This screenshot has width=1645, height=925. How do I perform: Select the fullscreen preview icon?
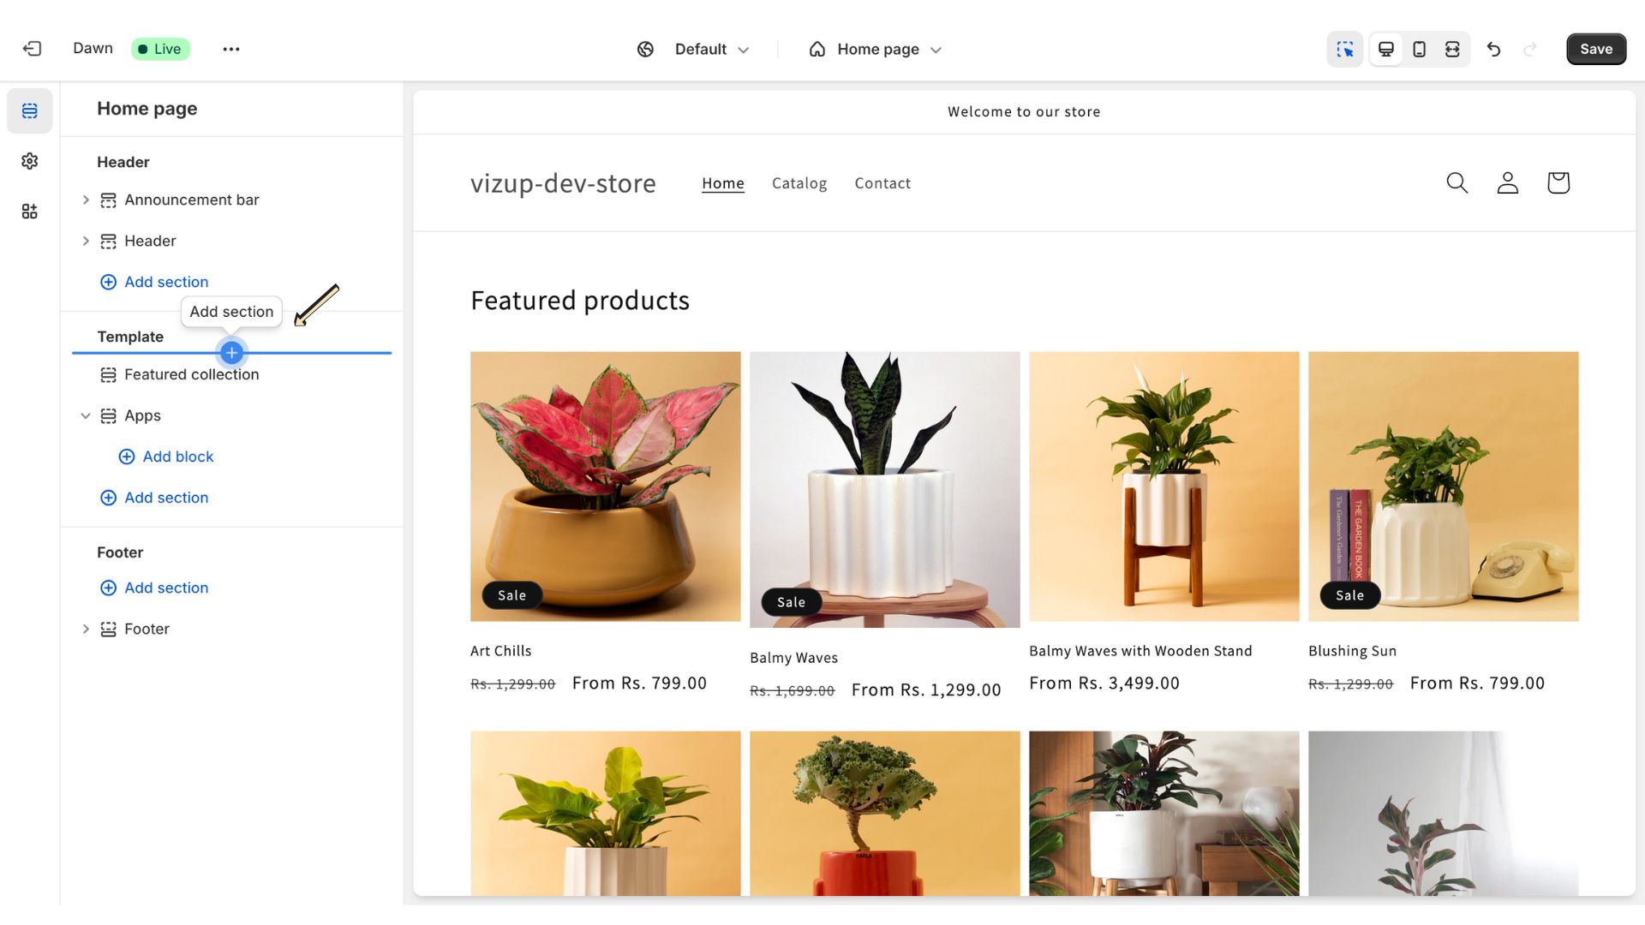pyautogui.click(x=1452, y=49)
